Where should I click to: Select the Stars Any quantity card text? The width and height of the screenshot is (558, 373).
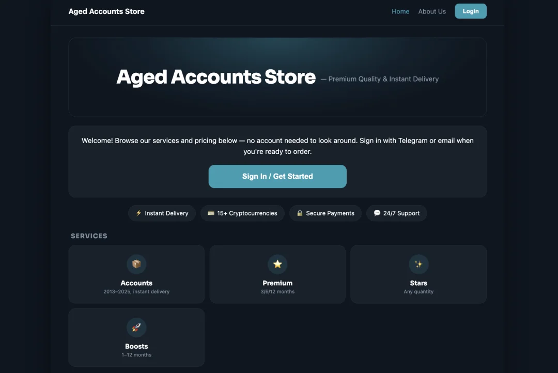click(419, 291)
